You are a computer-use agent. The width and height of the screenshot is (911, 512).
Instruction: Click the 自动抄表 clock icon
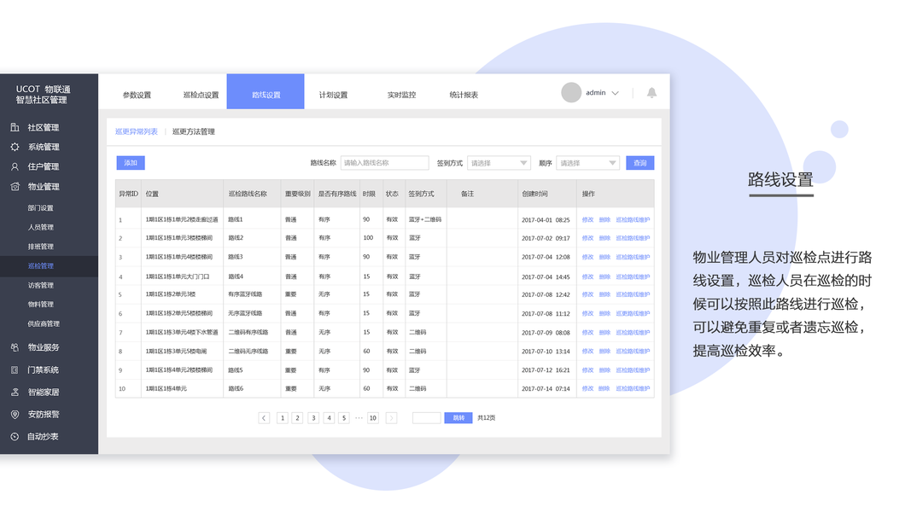tap(15, 437)
